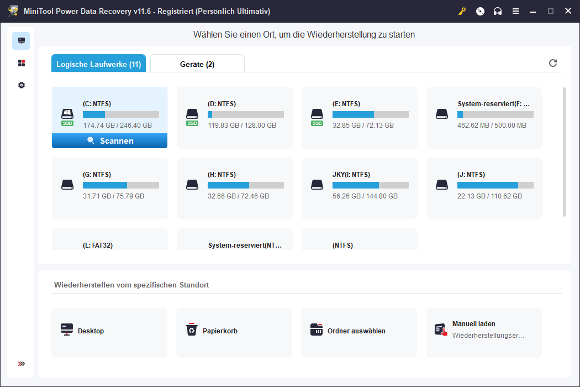Open the hamburger menu
Image resolution: width=580 pixels, height=387 pixels.
point(515,11)
